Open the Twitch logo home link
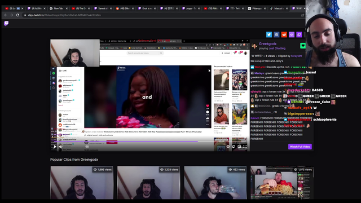The image size is (361, 203). click(6, 23)
